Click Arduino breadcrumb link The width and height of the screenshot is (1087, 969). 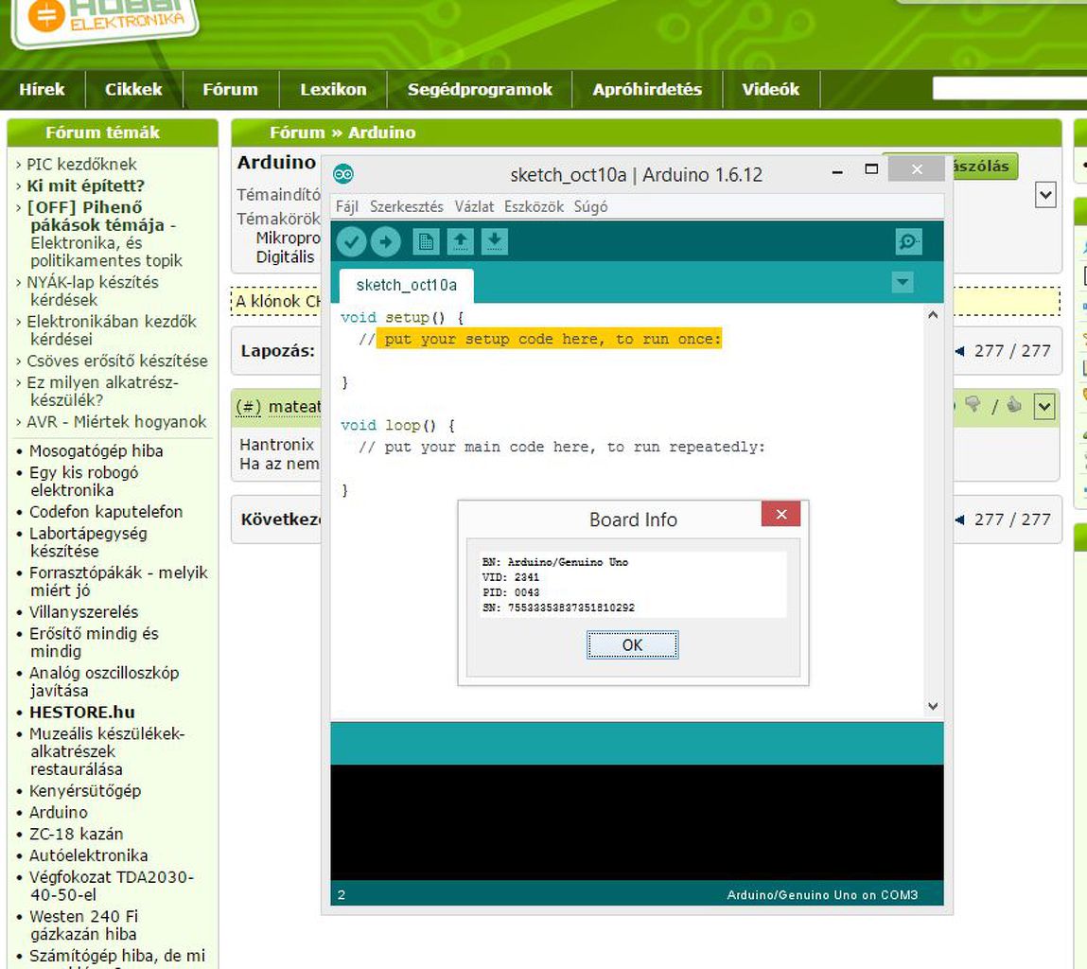point(382,132)
